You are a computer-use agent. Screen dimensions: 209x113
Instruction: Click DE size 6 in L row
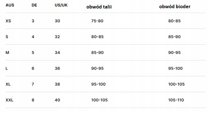point(33,68)
